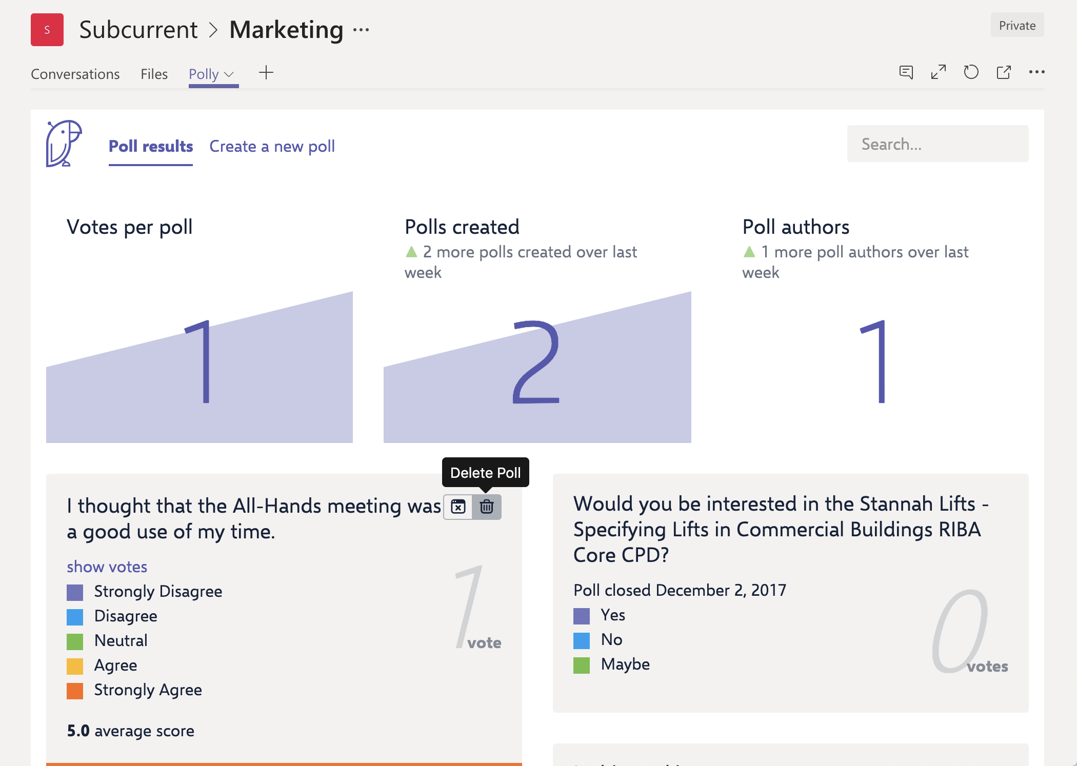
Task: Click the Strongly Agree orange swatch
Action: click(x=75, y=691)
